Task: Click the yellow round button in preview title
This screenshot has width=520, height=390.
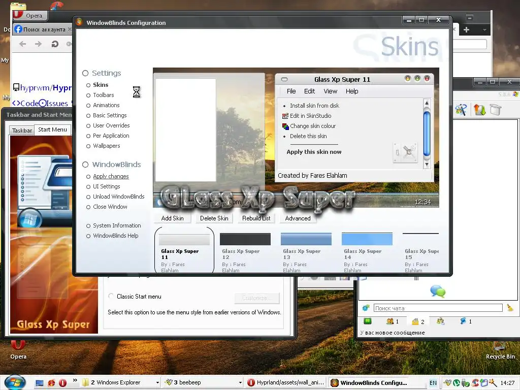Action: pyautogui.click(x=408, y=79)
